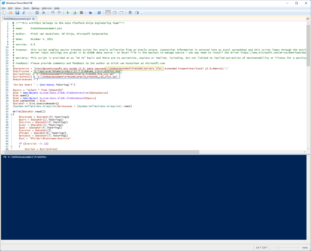Open the Tools menu

(26, 8)
